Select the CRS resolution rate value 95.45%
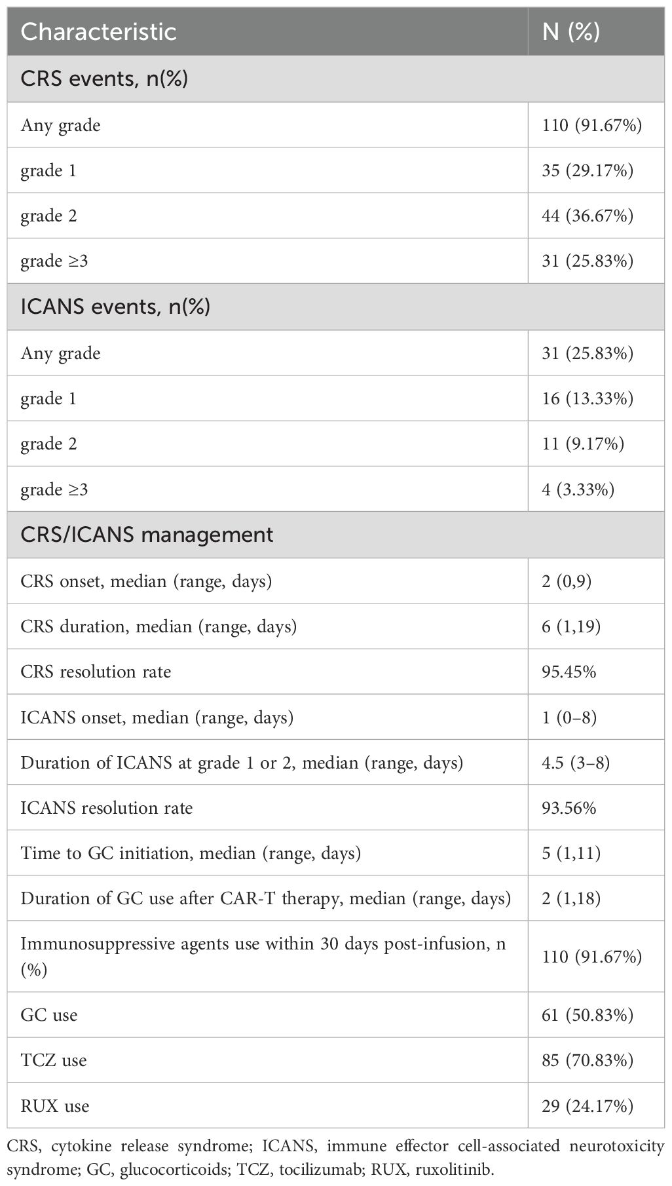The width and height of the screenshot is (672, 1186). [569, 672]
